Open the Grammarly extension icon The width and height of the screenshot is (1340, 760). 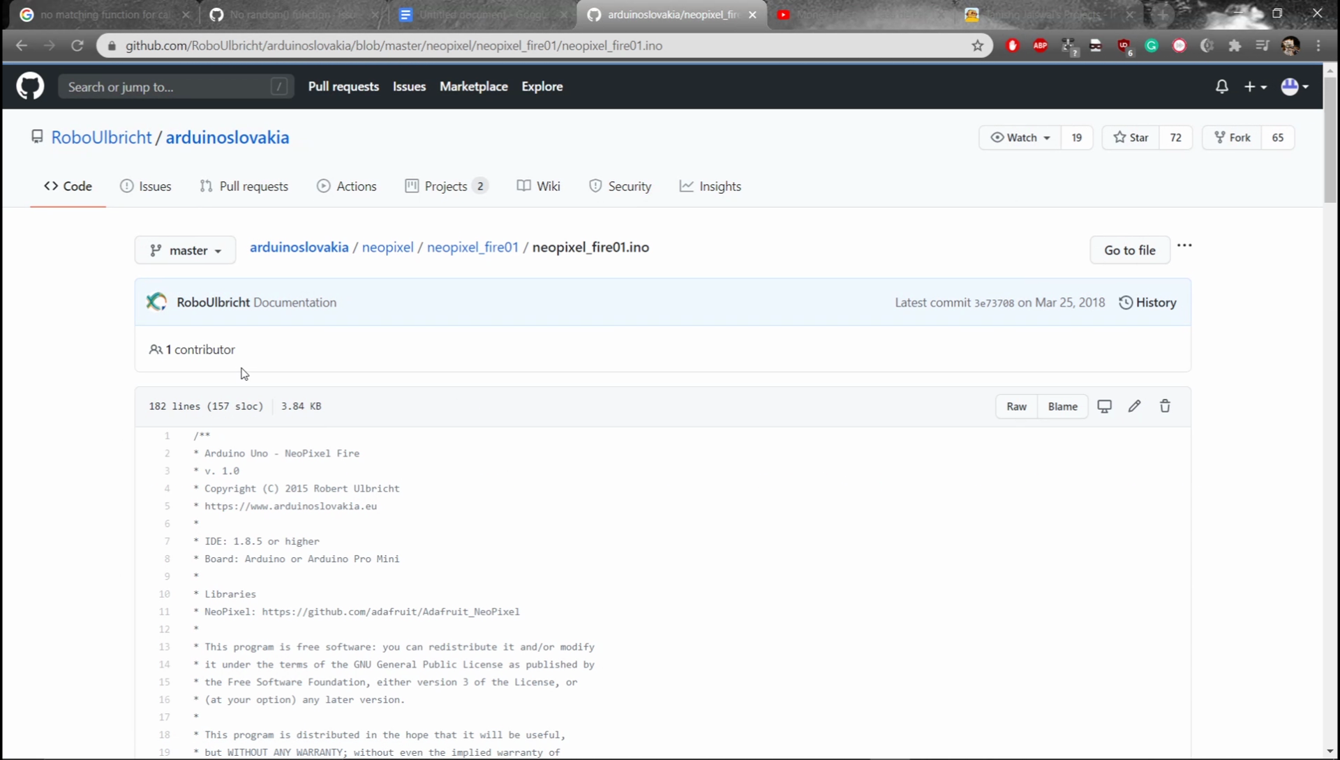pyautogui.click(x=1152, y=45)
